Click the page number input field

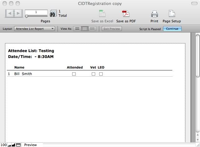pyautogui.click(x=36, y=12)
